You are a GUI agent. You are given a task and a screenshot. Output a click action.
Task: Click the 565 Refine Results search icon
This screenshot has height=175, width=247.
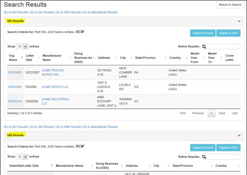point(205,47)
